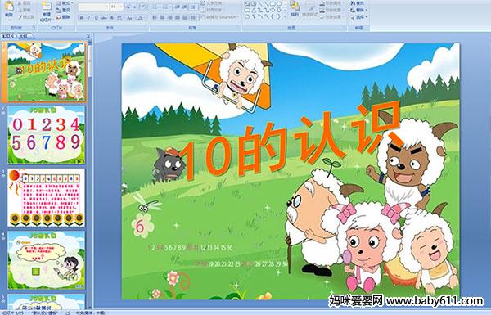Cut selection with the 剪切 button

24,3
